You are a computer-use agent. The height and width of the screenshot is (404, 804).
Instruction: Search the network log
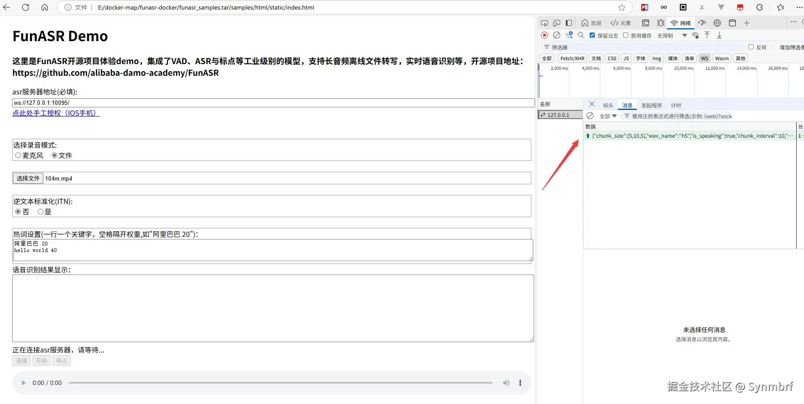pos(581,35)
